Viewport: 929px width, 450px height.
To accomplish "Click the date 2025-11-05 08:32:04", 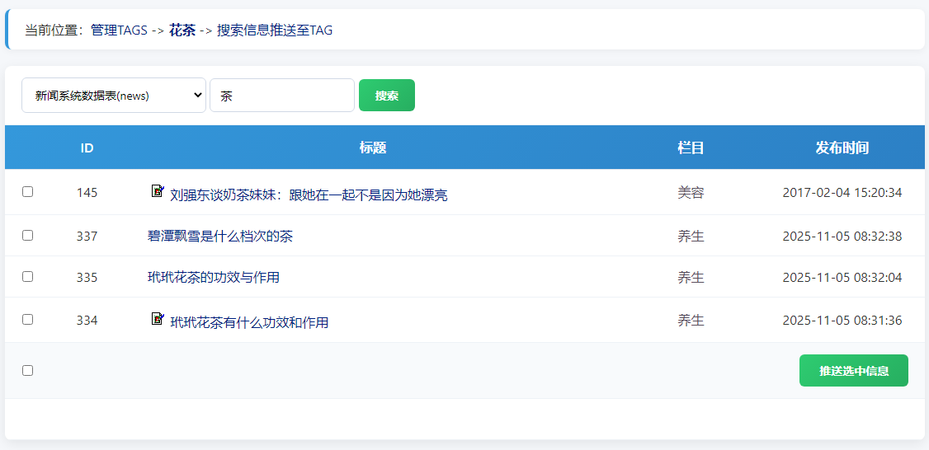I will tap(842, 277).
